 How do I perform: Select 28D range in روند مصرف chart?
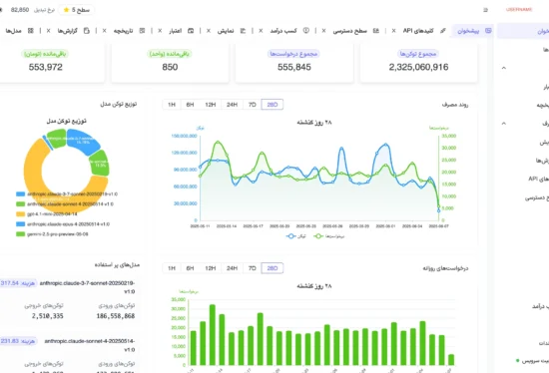coord(273,105)
